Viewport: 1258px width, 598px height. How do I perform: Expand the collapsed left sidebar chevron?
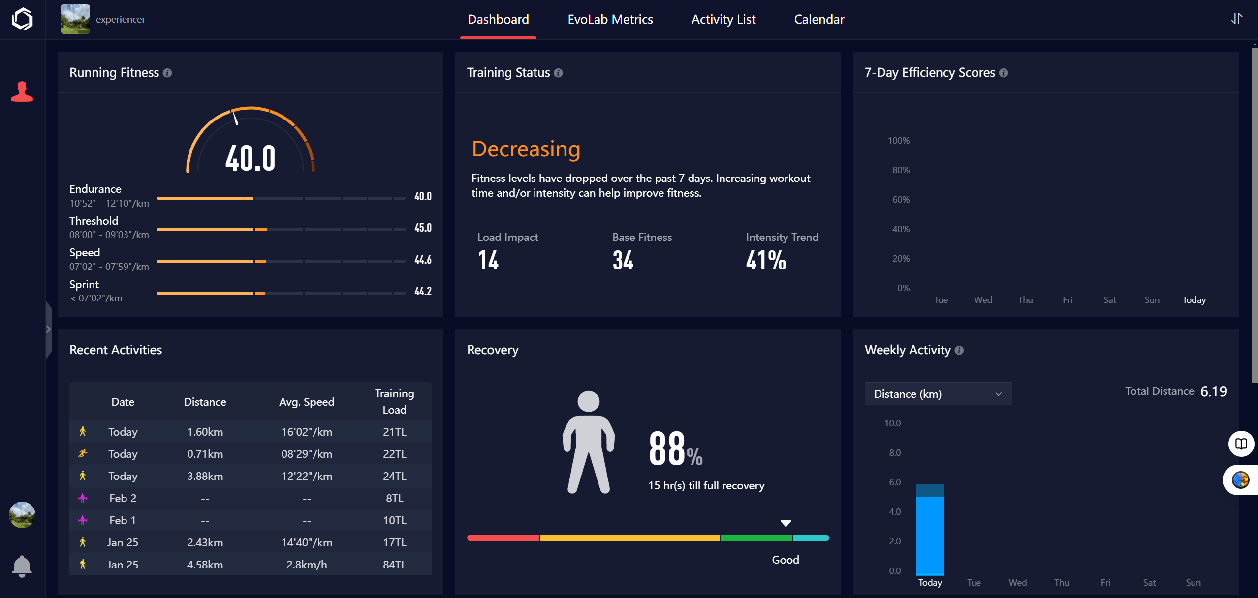pyautogui.click(x=48, y=329)
